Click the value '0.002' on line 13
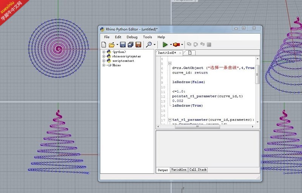Viewport: 302px width, 193px height. [x=177, y=101]
